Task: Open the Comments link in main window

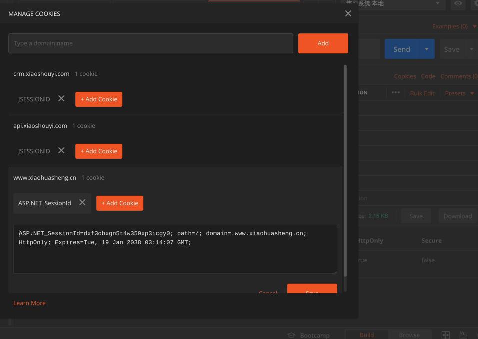Action: tap(459, 76)
